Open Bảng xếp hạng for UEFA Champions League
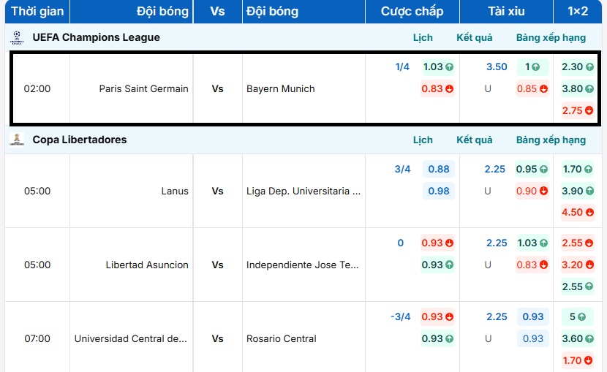 point(551,37)
